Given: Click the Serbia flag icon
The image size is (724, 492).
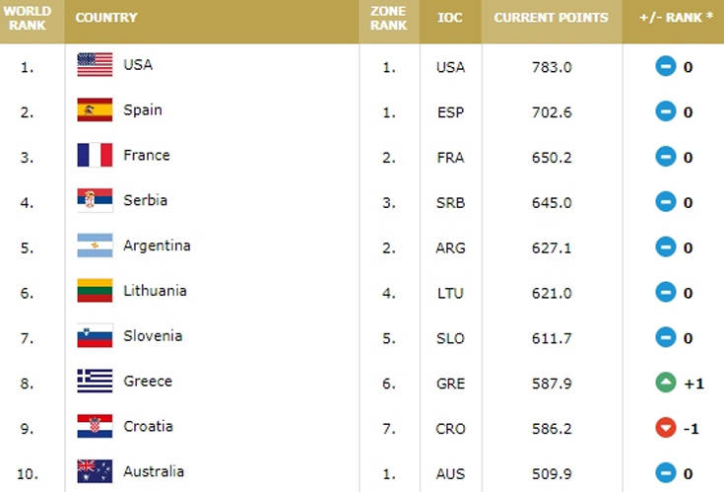Looking at the screenshot, I should tap(95, 201).
